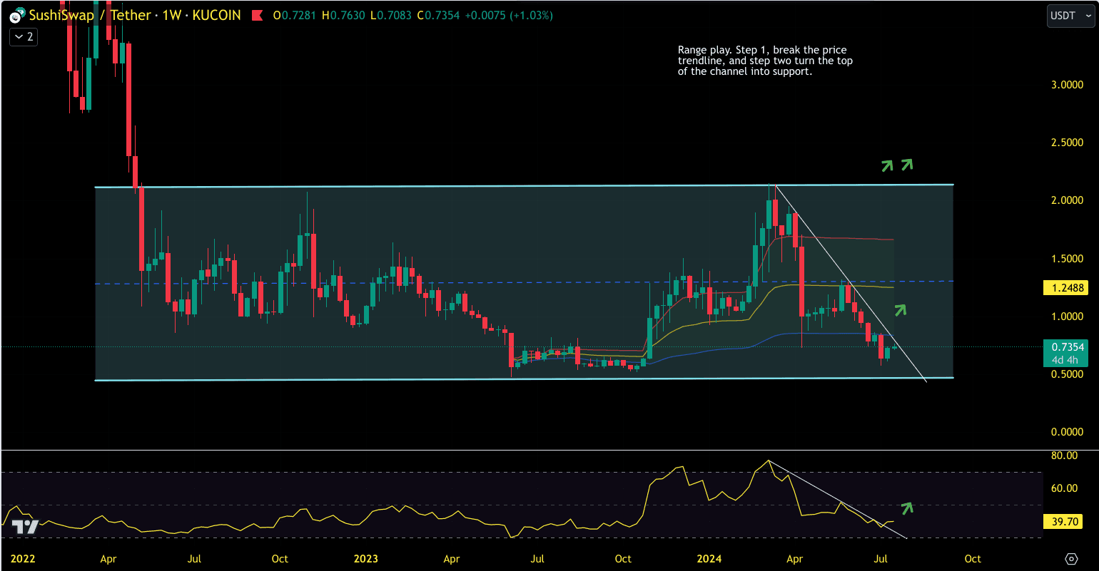Click the 3.0000 price axis label
This screenshot has width=1099, height=571.
1067,85
